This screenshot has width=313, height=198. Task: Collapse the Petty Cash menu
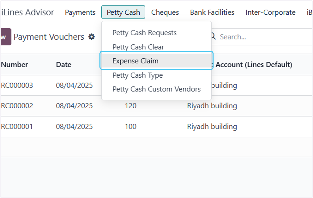coord(123,12)
